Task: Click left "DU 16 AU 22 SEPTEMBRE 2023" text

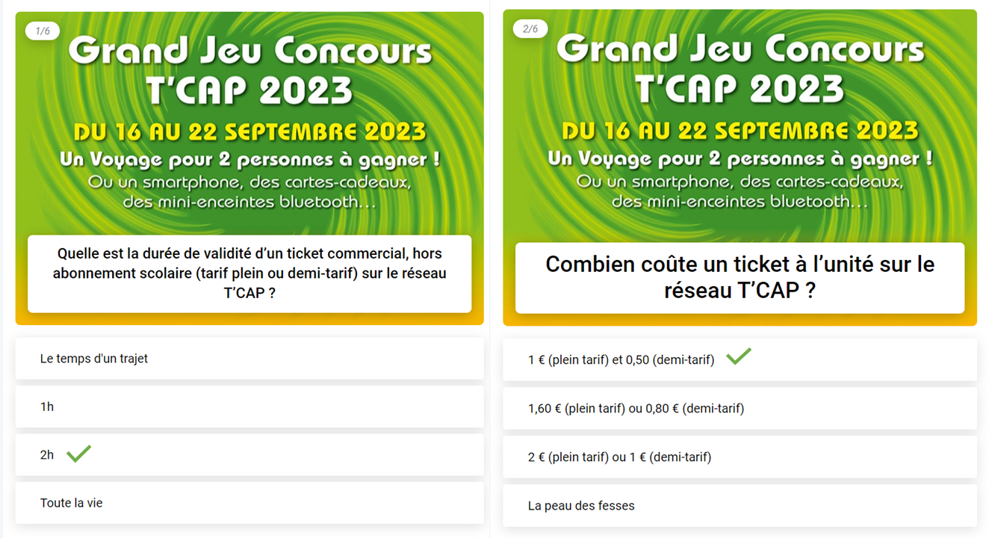Action: coord(249,133)
